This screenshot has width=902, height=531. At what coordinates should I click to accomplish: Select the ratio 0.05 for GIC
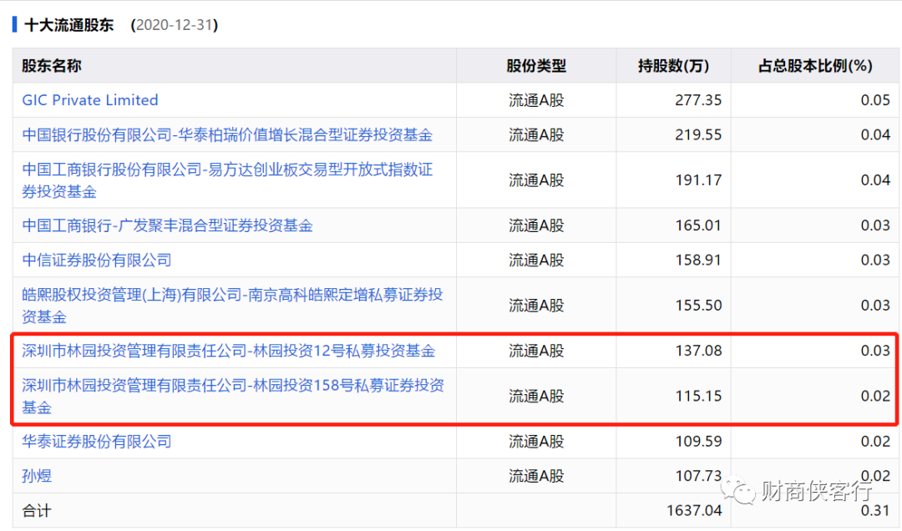click(875, 100)
